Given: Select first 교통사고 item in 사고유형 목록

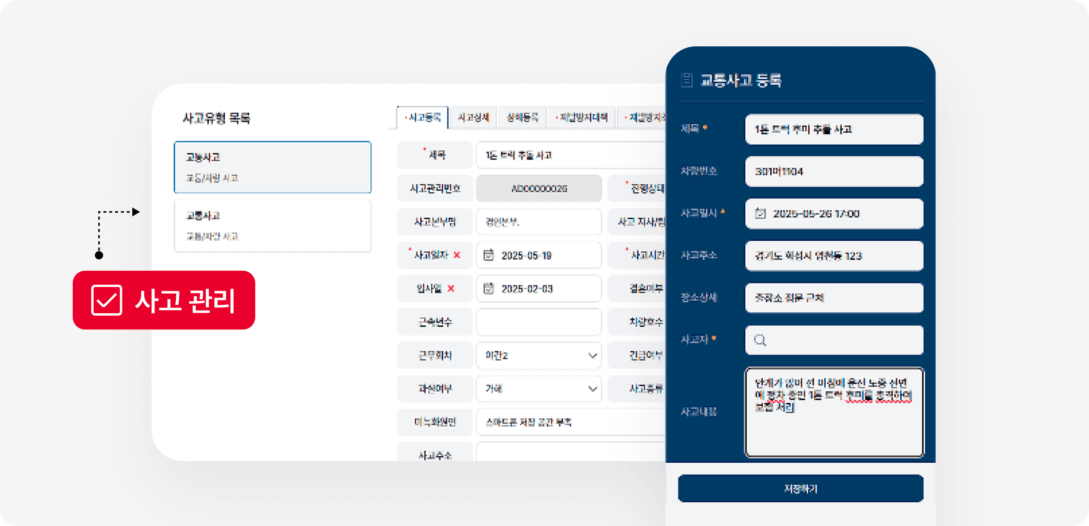Looking at the screenshot, I should 273,167.
